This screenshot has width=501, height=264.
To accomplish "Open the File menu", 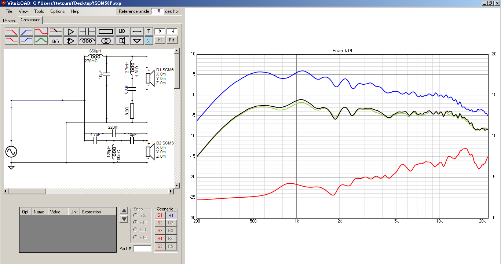I will pos(9,11).
